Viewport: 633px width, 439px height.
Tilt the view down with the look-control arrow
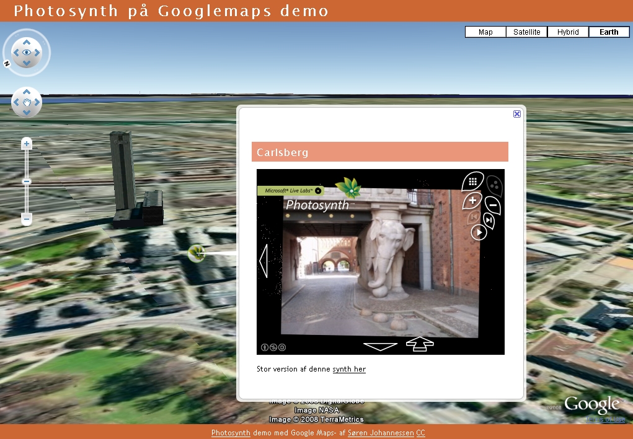click(x=27, y=63)
